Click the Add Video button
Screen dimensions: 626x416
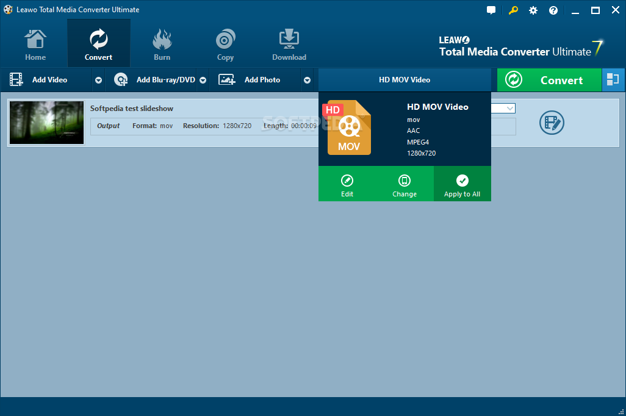point(47,80)
